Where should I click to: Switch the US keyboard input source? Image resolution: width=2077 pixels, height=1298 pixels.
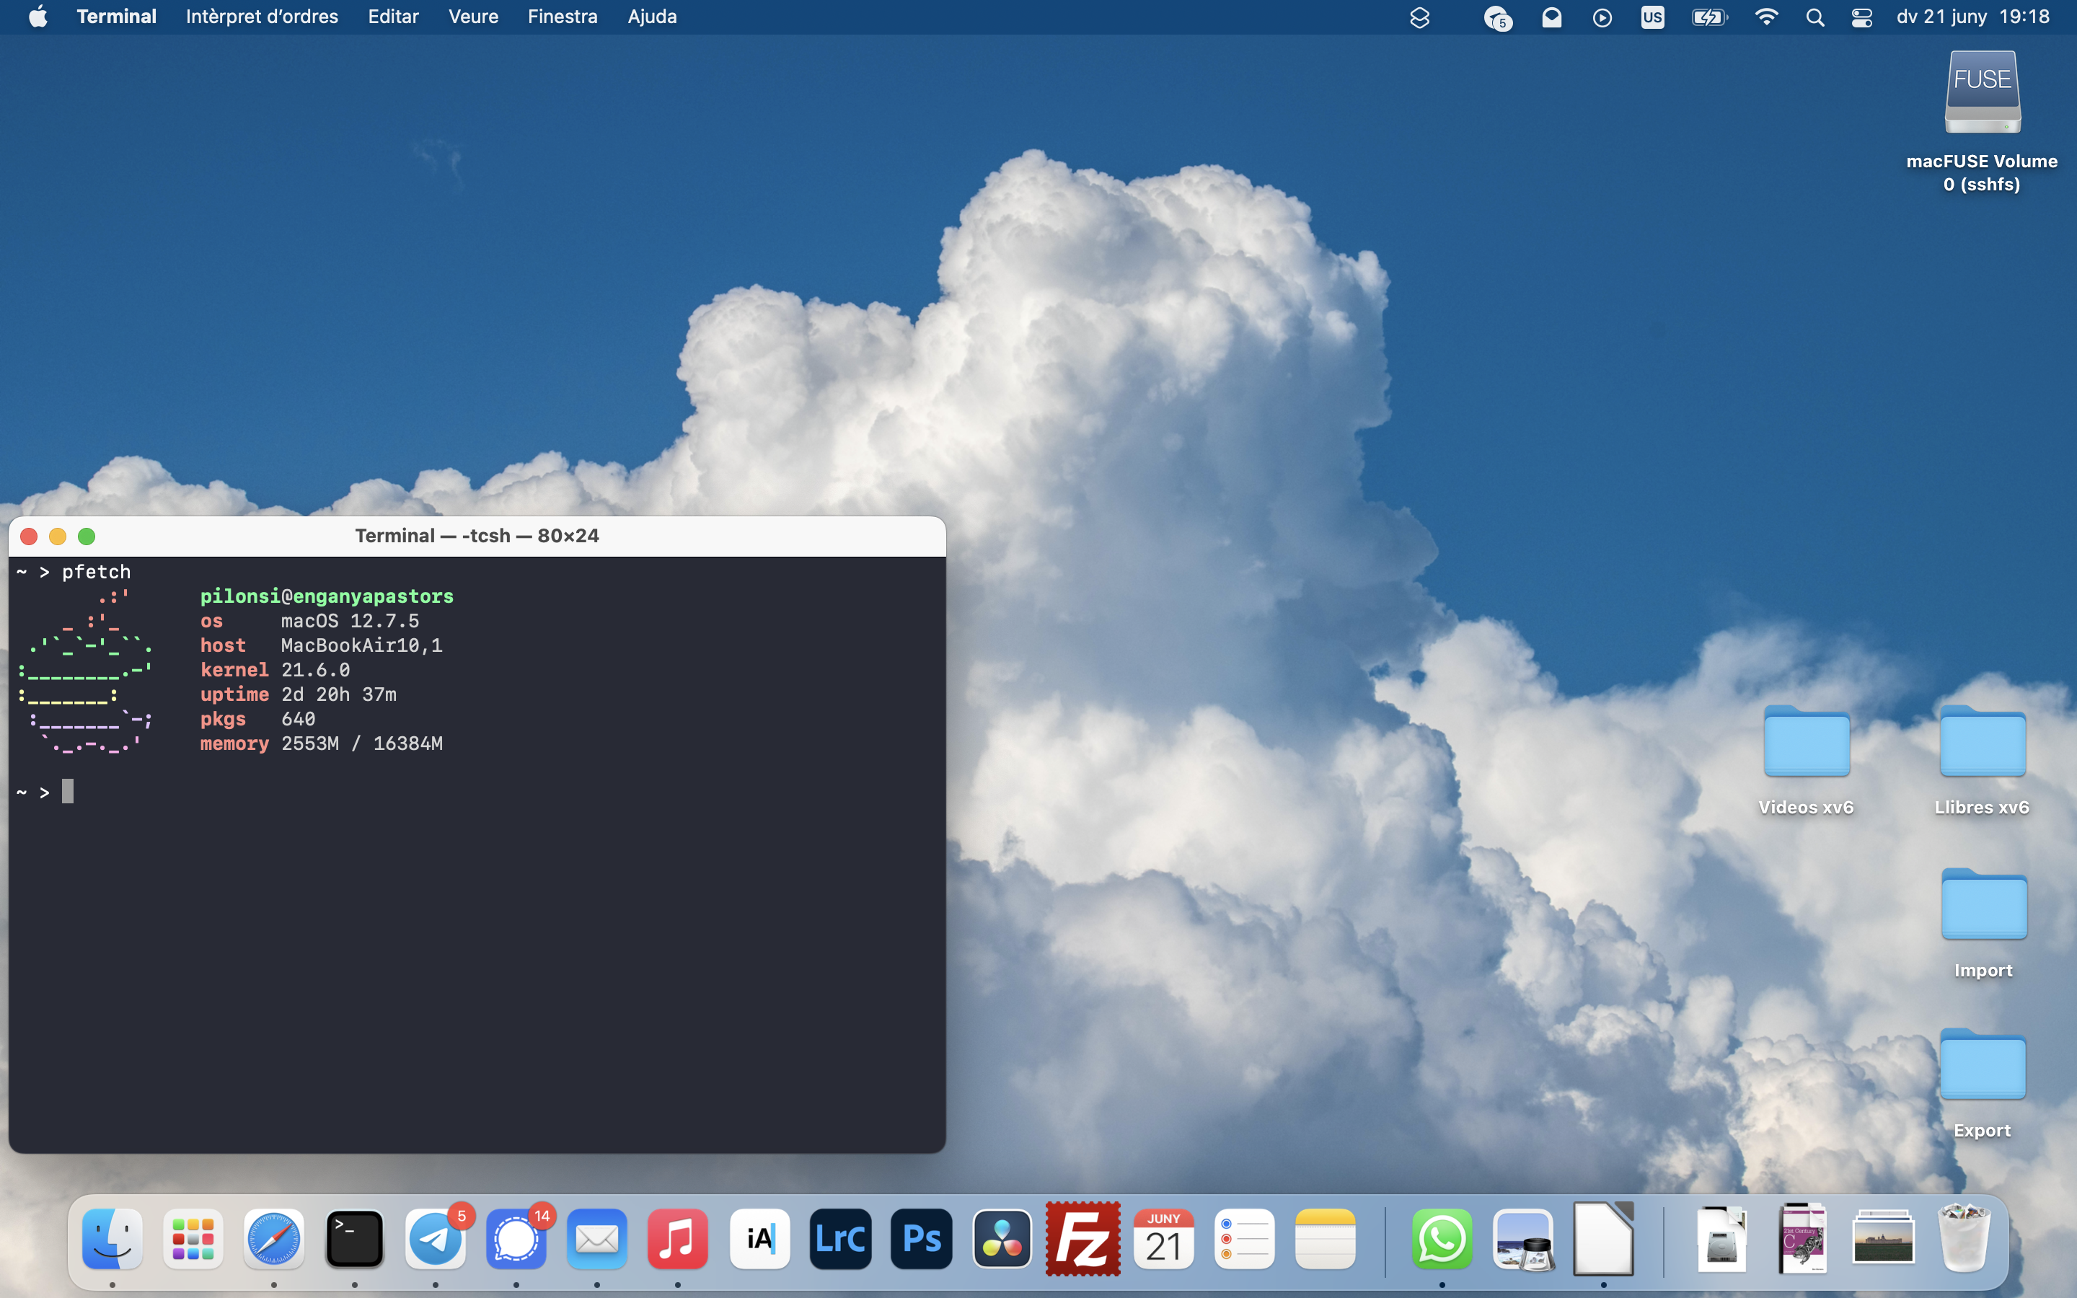click(1652, 17)
